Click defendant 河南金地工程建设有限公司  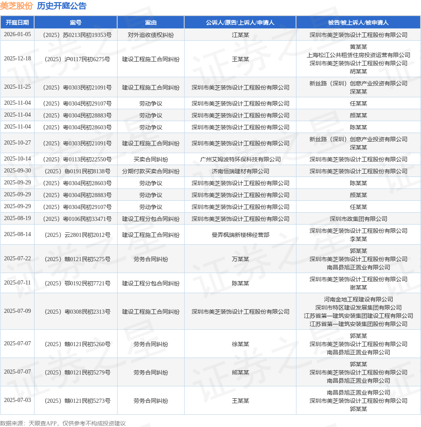click(x=358, y=300)
